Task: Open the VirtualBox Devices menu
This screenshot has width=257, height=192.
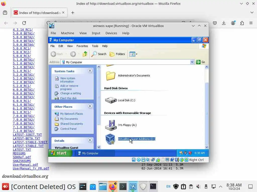Action: [111, 33]
